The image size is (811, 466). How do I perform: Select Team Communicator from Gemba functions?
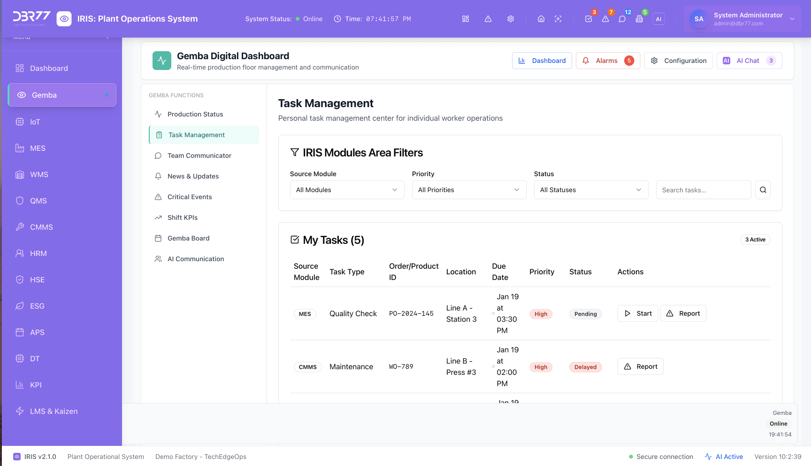pyautogui.click(x=199, y=155)
